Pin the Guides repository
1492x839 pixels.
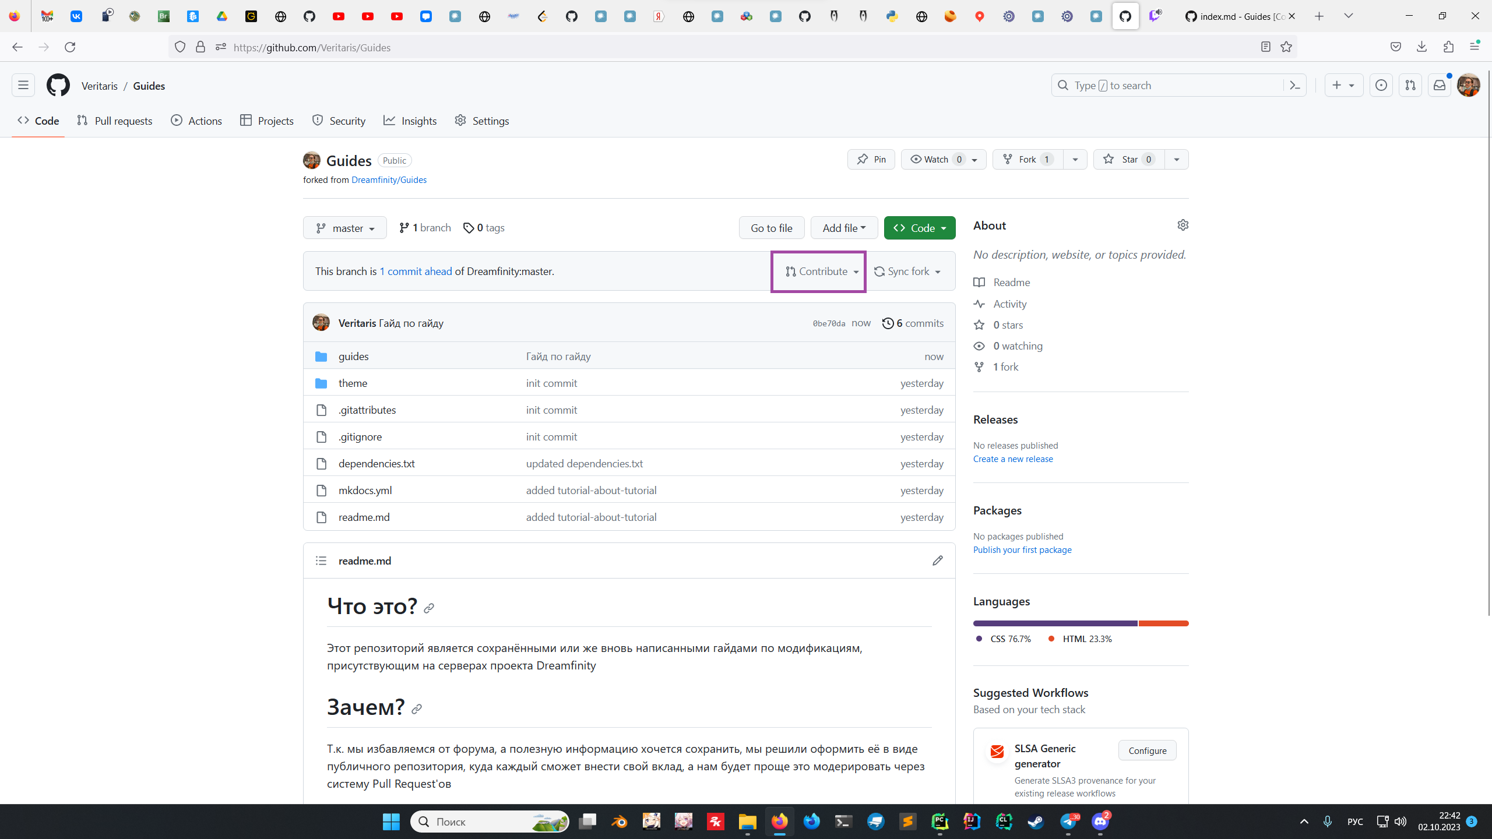tap(871, 160)
